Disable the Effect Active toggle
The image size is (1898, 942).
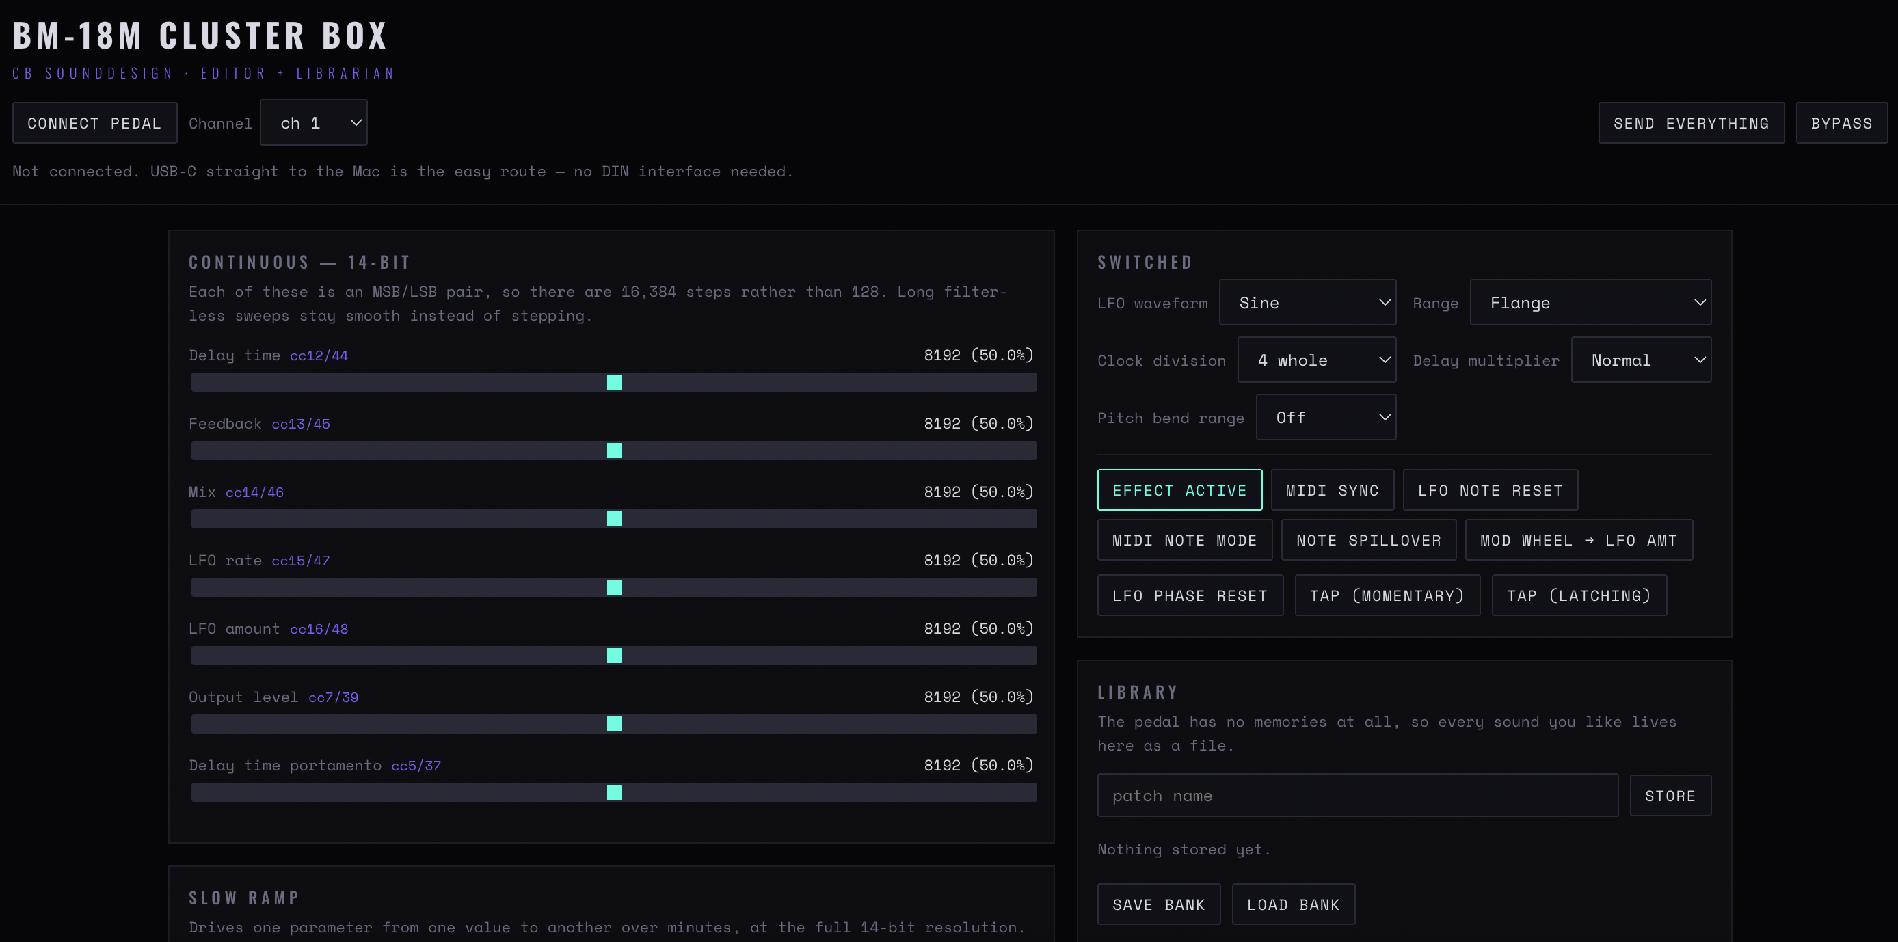[1179, 491]
